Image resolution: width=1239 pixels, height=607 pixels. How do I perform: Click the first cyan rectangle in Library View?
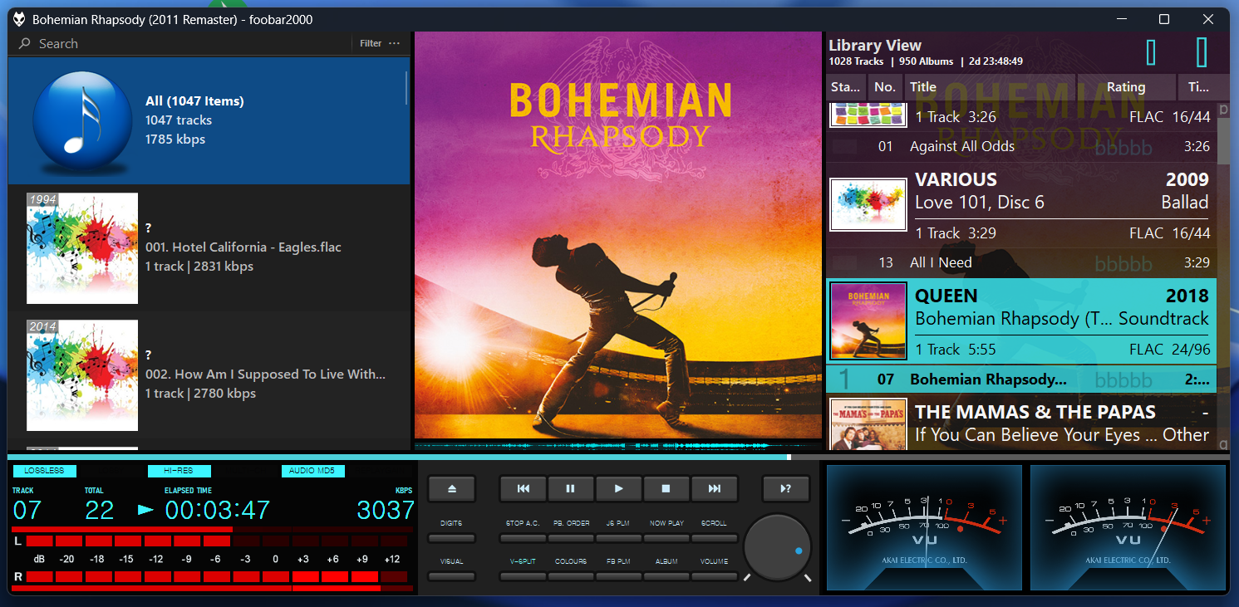point(1151,52)
